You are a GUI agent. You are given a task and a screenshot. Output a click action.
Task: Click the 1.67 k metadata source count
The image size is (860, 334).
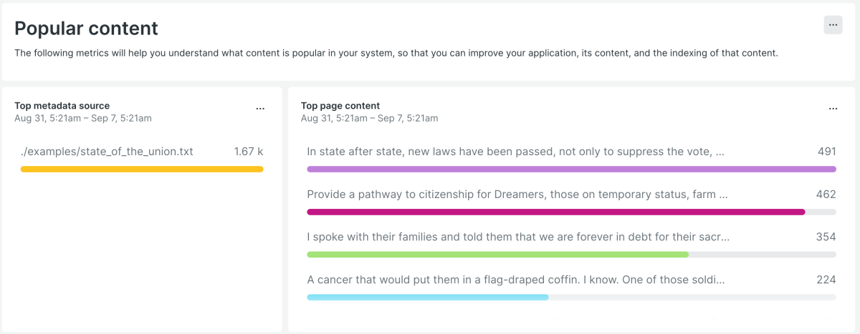tap(249, 152)
